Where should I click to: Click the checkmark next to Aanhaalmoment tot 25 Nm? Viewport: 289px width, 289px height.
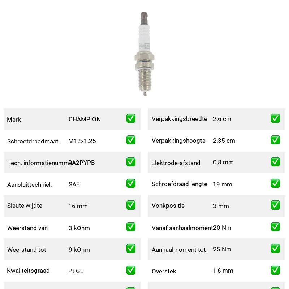[x=275, y=249]
